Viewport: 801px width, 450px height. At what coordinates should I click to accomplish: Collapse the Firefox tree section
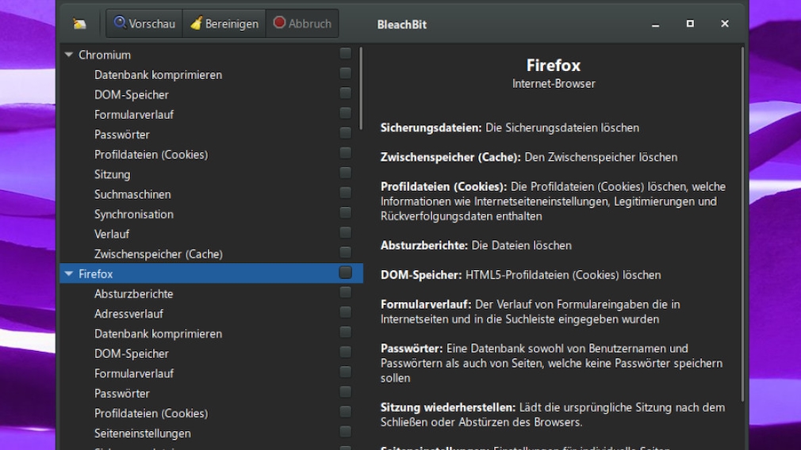click(x=69, y=274)
